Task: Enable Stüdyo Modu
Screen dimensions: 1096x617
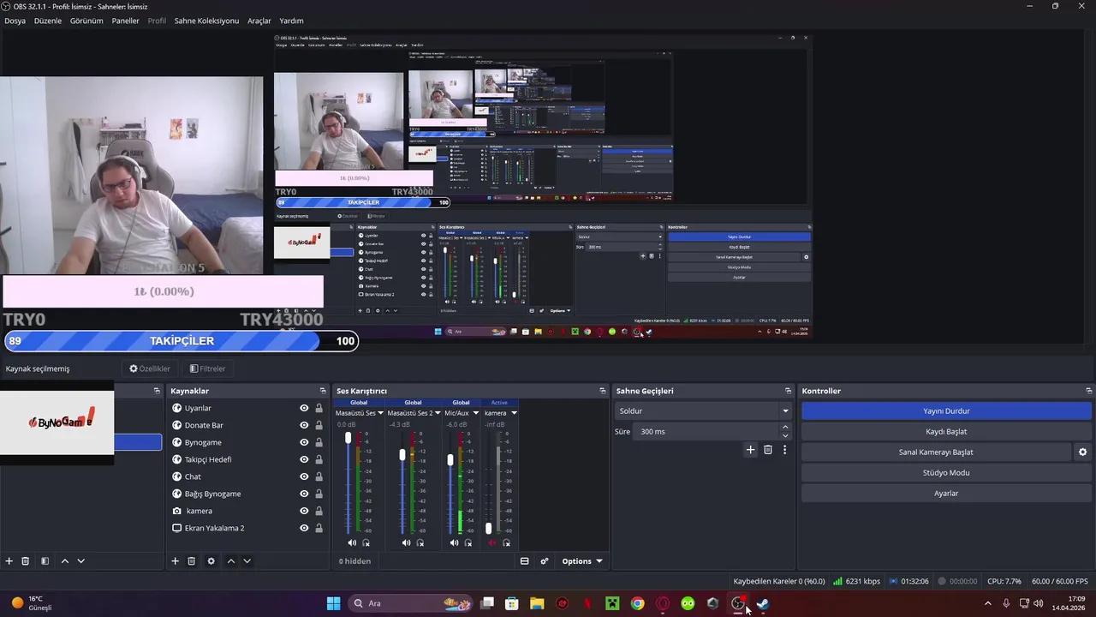Action: (946, 473)
